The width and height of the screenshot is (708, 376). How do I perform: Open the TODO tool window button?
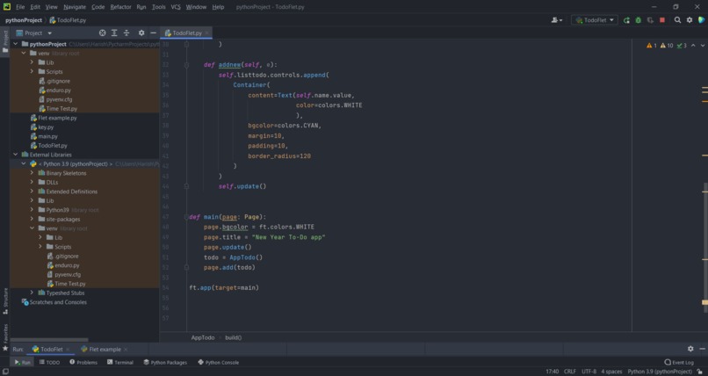coord(49,362)
